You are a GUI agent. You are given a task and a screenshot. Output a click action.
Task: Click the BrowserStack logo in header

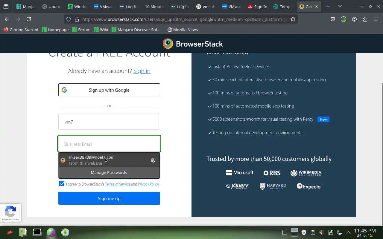click(193, 44)
